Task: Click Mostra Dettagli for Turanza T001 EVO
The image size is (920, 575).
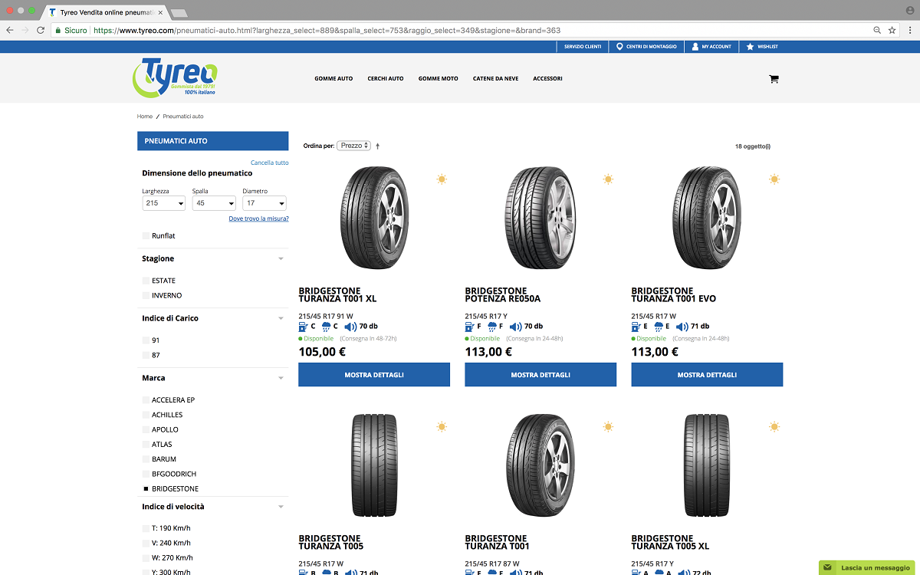Action: click(x=707, y=375)
